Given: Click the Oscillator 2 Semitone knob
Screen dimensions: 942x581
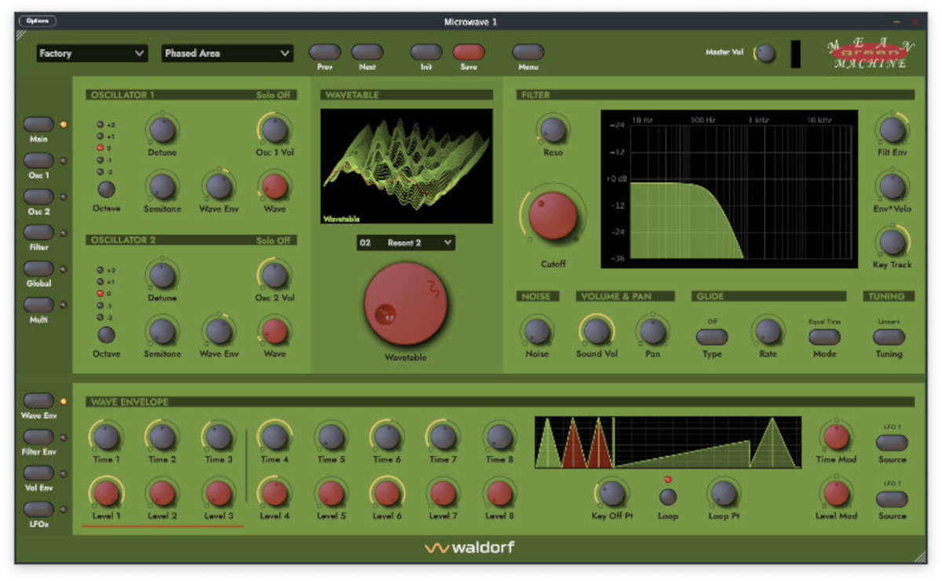Looking at the screenshot, I should pos(162,331).
